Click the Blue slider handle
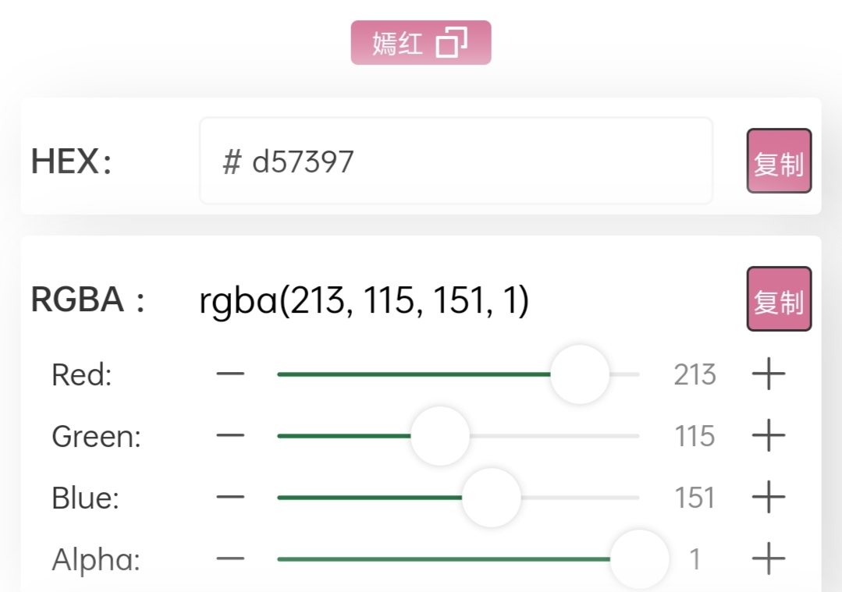The height and width of the screenshot is (592, 842). (491, 498)
